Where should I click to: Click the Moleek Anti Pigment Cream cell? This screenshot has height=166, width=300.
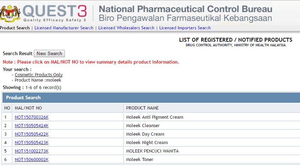[154, 117]
